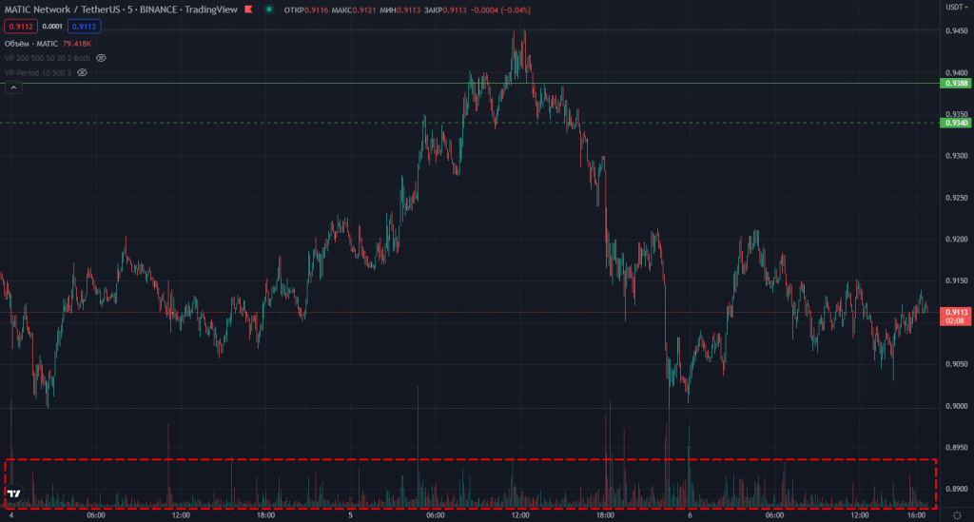Click the green 0.9388 price line label
The width and height of the screenshot is (974, 522).
pos(956,83)
